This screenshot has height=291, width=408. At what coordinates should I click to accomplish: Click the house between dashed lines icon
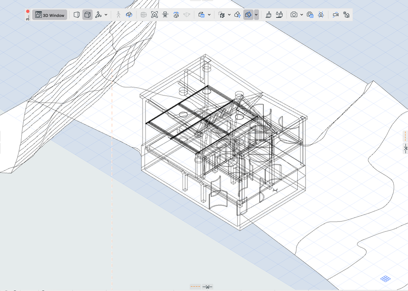pyautogui.click(x=321, y=15)
